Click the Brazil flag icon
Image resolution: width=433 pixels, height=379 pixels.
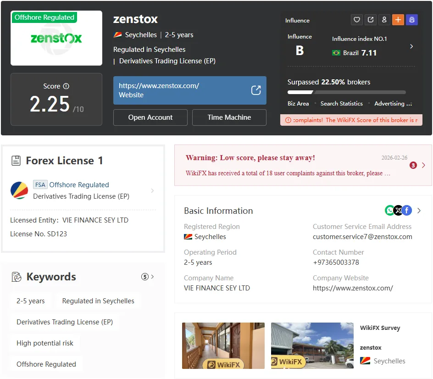click(x=336, y=53)
